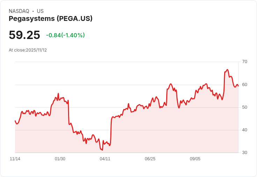Click the At close date text
This screenshot has height=177, width=257.
(x=28, y=50)
